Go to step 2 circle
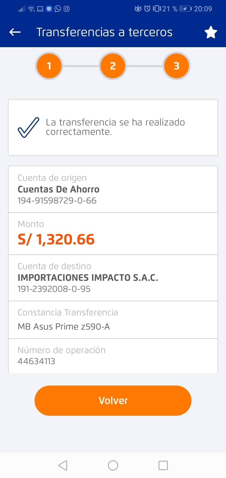226x478 pixels. pos(113,66)
